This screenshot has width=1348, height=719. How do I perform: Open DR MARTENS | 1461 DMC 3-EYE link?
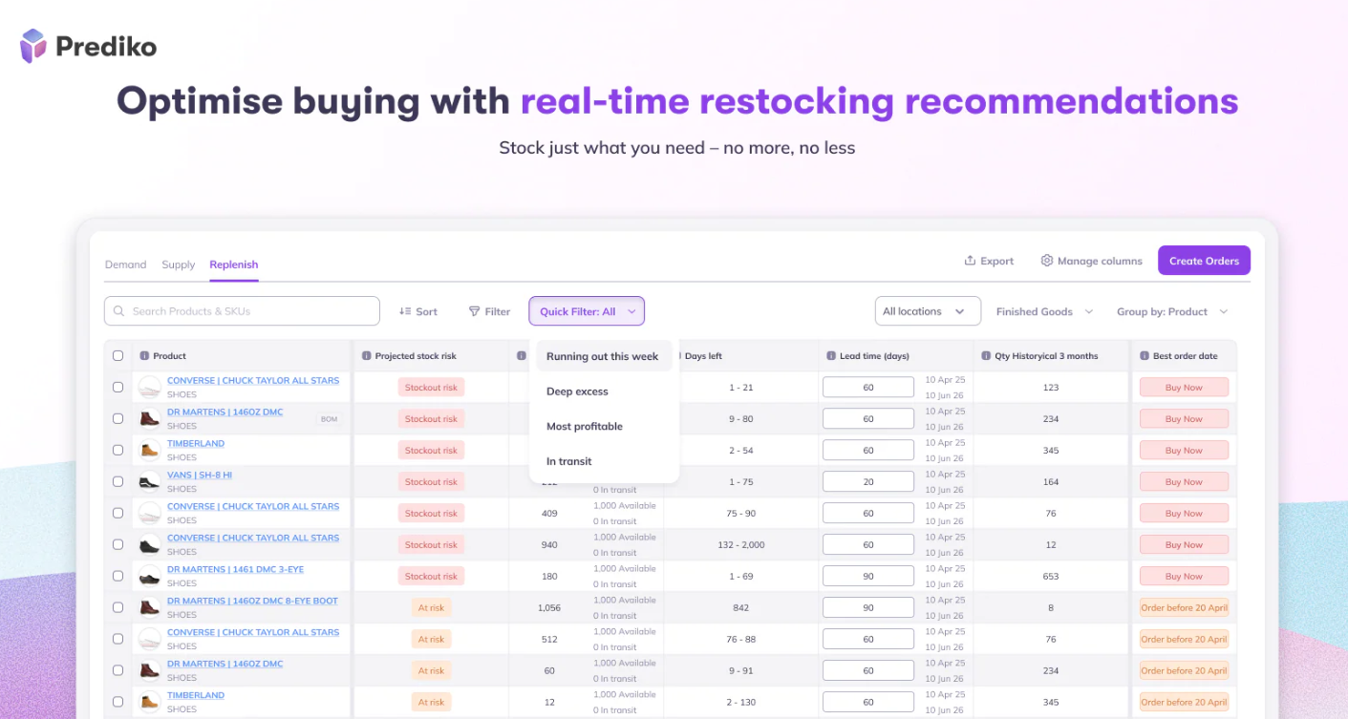coord(235,569)
